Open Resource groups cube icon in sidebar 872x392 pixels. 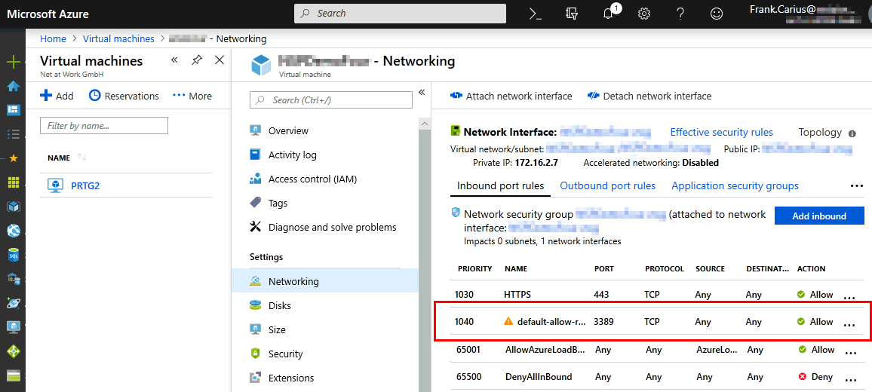(13, 207)
